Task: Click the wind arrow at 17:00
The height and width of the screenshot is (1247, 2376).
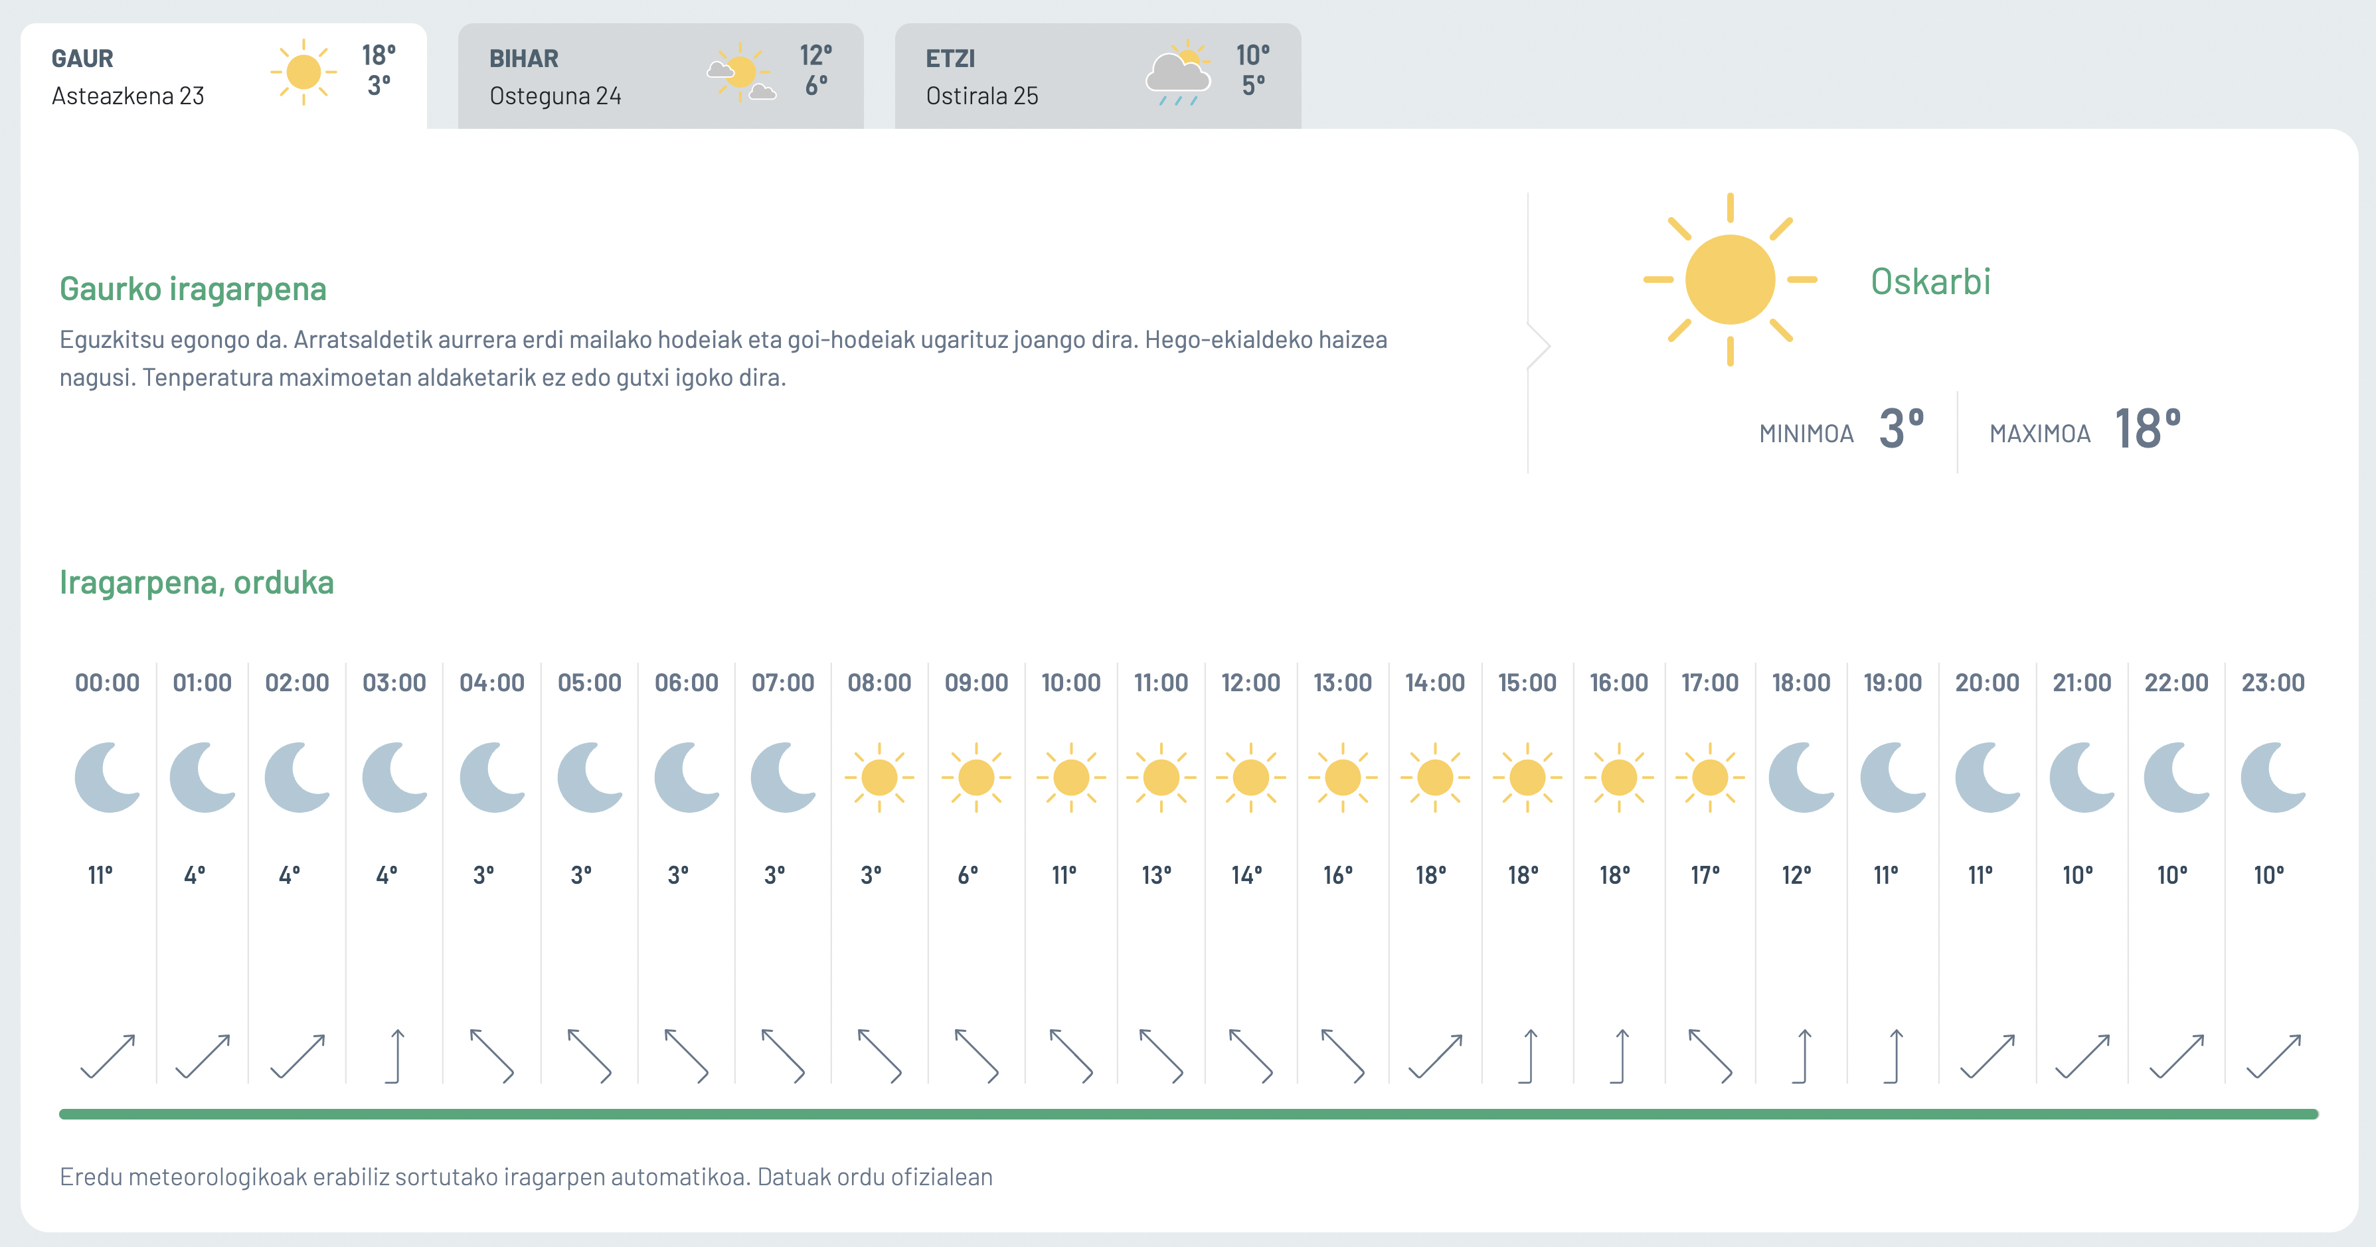Action: (x=1710, y=1056)
